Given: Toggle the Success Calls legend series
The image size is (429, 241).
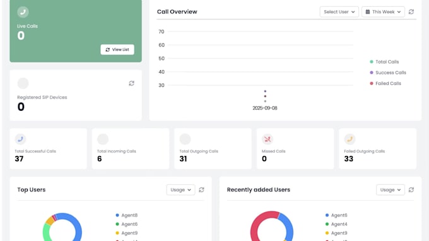Looking at the screenshot, I should click(388, 72).
